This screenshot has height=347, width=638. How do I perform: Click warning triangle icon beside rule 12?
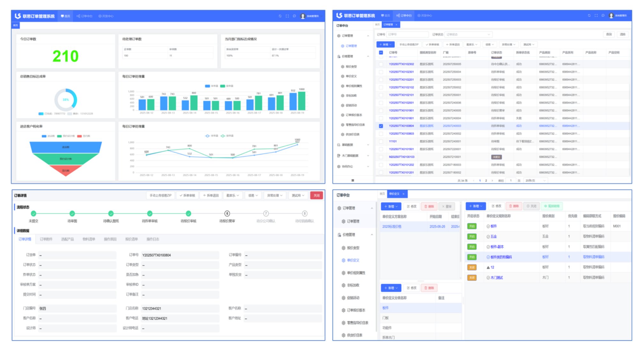(488, 267)
